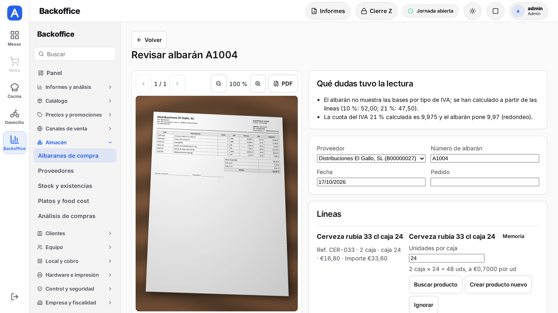Expand Precios y promociones section
Viewport: 558px width, 313px height.
[x=75, y=115]
